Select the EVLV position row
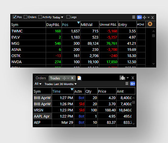The height and width of the screenshot is (143, 168). 78,37
